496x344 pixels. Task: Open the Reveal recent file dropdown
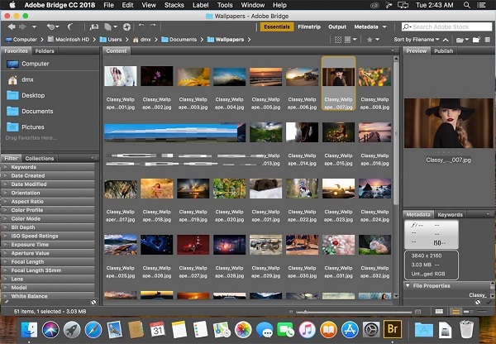click(x=53, y=27)
